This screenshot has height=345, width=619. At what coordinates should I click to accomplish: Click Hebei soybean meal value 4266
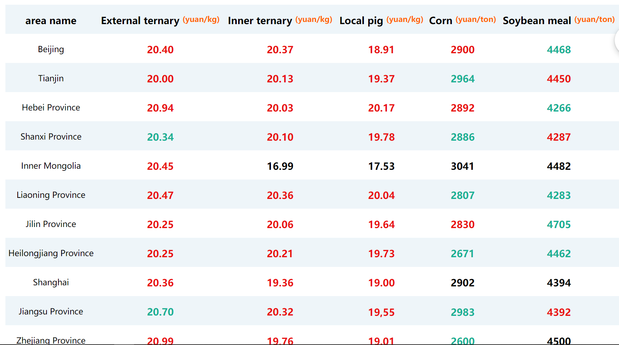tap(559, 108)
